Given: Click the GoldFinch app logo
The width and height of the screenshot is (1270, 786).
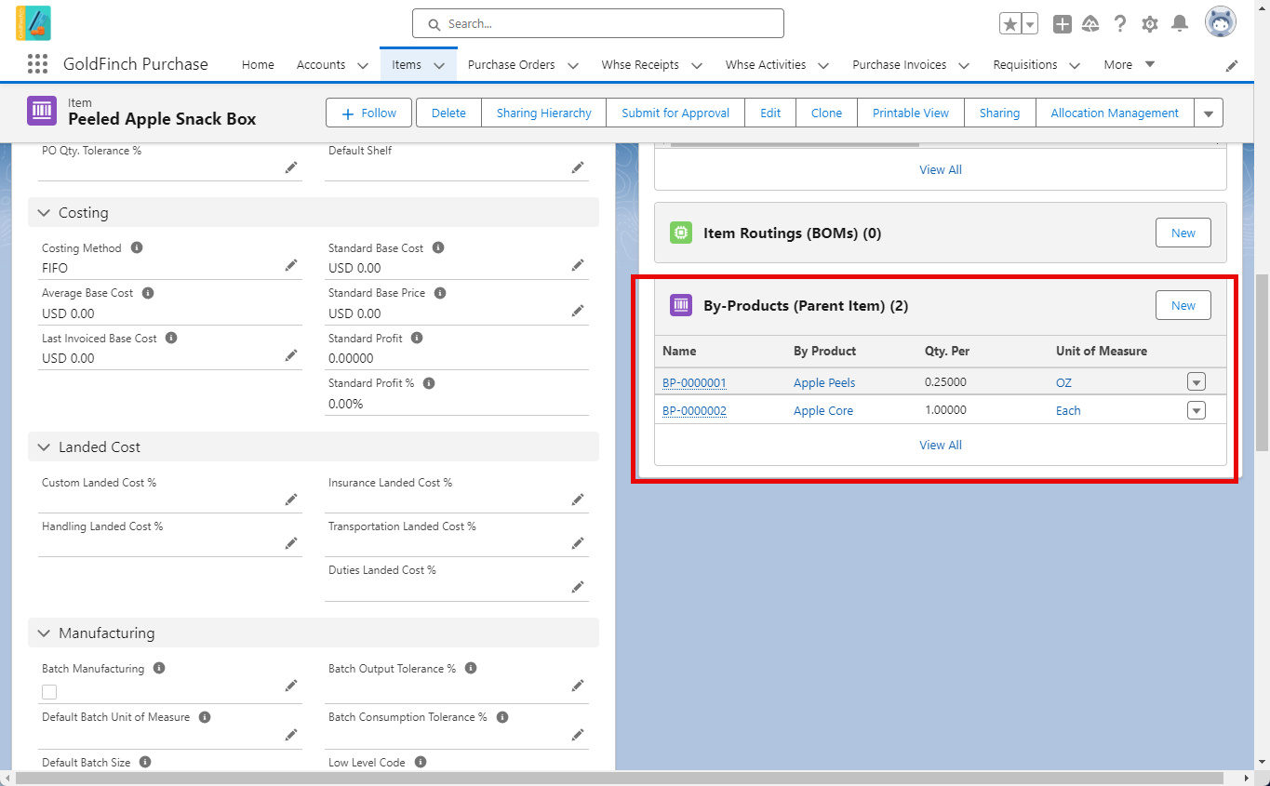Looking at the screenshot, I should tap(33, 22).
